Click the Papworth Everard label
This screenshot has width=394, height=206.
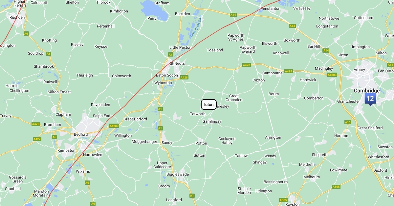[x=248, y=49]
